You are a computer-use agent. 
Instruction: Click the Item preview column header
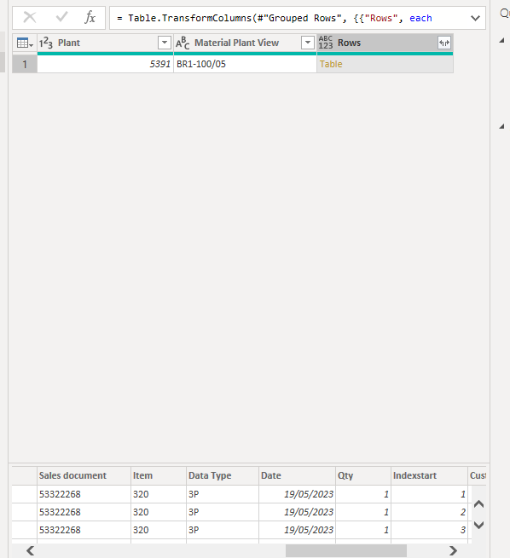[x=159, y=476]
